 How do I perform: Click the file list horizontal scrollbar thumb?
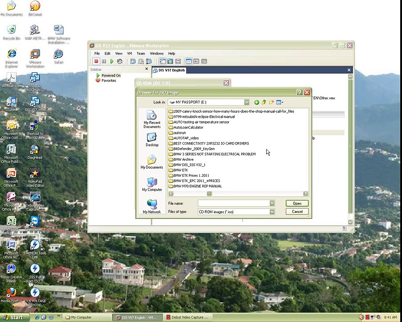[209, 194]
